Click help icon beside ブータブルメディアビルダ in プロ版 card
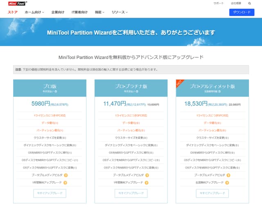 click(66, 175)
